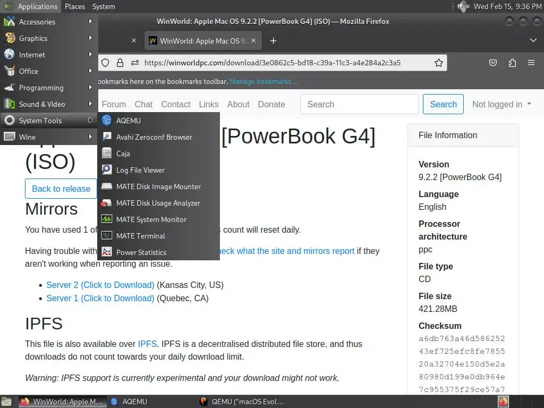Expand the Wine submenu arrow
The image size is (544, 408).
click(x=90, y=137)
